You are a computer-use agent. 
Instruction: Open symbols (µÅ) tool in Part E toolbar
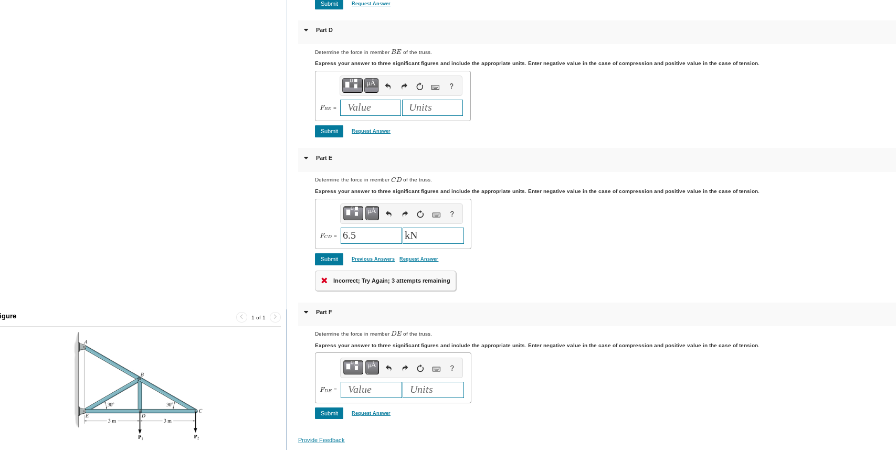coord(372,213)
